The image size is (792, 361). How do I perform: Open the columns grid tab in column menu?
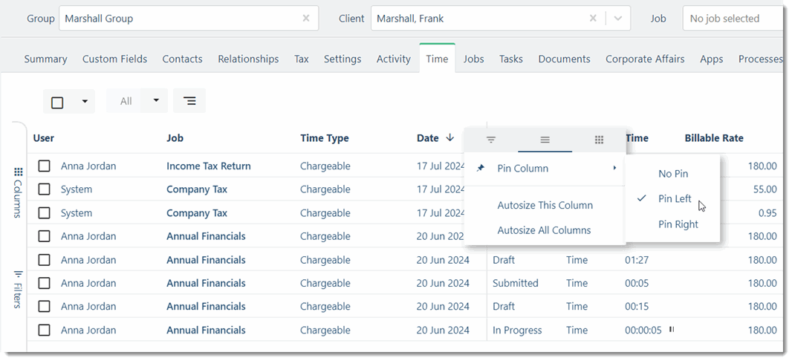tap(599, 140)
